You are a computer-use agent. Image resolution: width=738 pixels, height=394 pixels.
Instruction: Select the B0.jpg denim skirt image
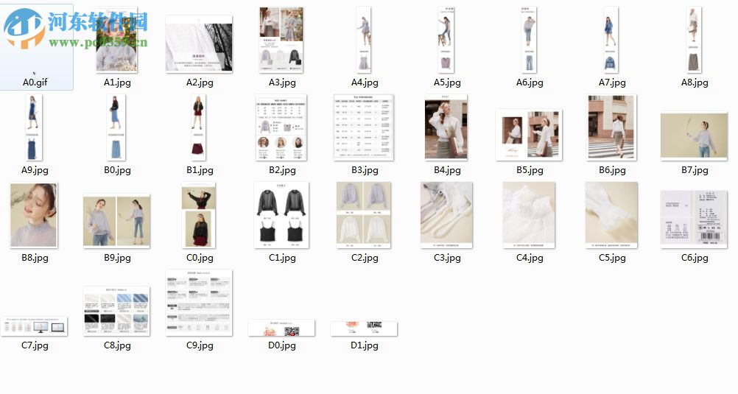[116, 127]
